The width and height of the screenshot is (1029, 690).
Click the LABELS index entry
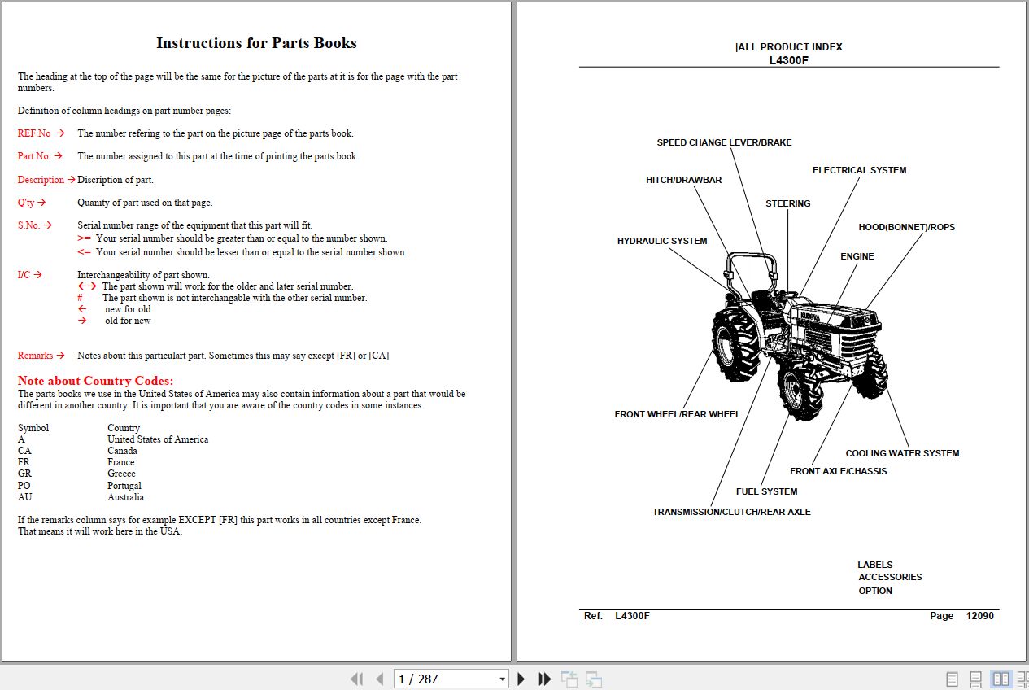point(874,565)
